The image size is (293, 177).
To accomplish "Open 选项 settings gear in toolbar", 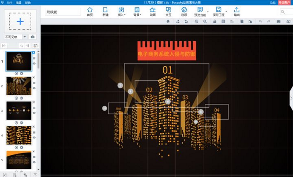I will point(184,11).
